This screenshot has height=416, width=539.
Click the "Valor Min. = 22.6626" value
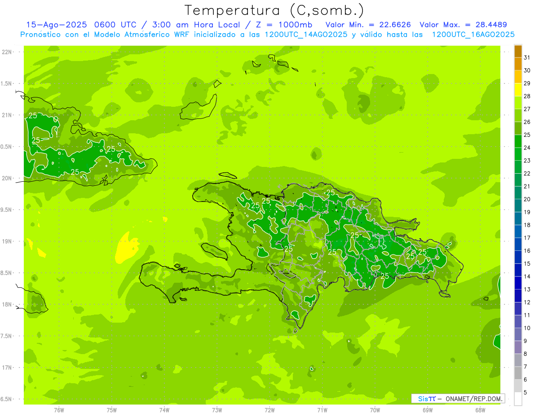[368, 25]
